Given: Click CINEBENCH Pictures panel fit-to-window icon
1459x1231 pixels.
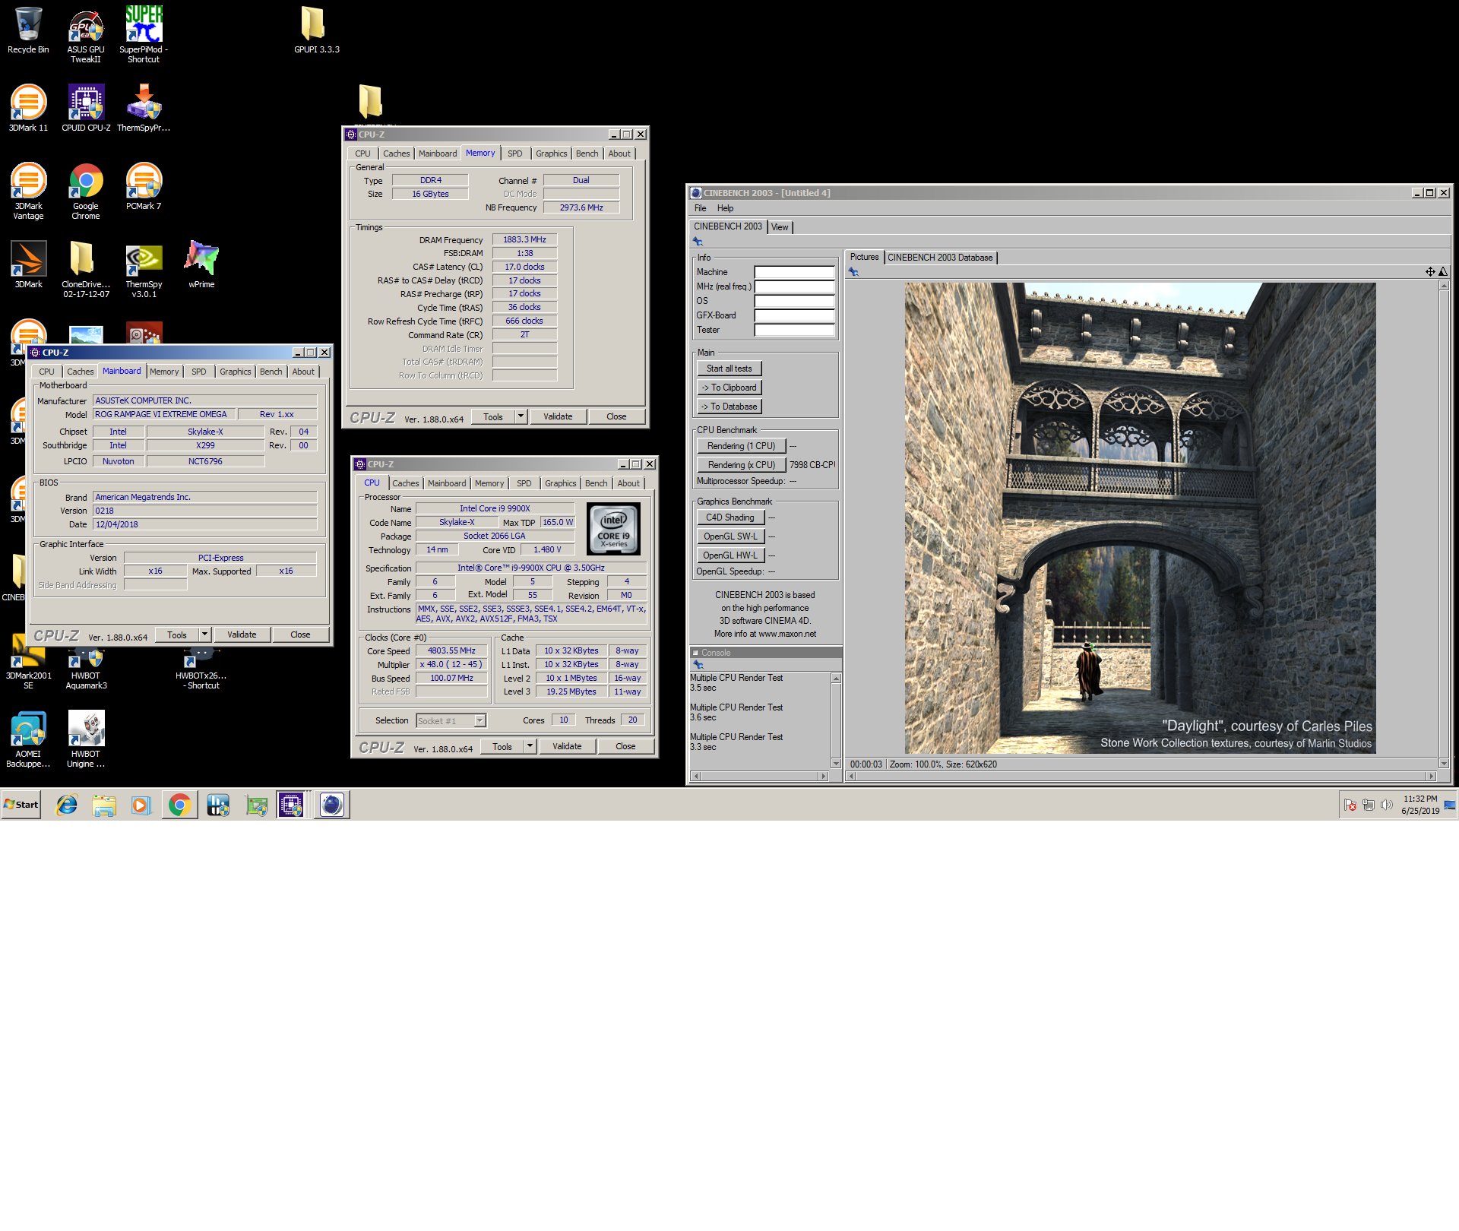Looking at the screenshot, I should point(1430,271).
